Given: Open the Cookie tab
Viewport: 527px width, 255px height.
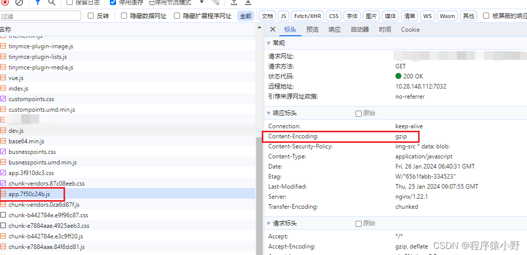Looking at the screenshot, I should 410,30.
